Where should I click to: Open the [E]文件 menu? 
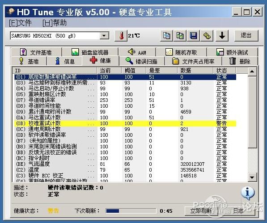(x=21, y=23)
